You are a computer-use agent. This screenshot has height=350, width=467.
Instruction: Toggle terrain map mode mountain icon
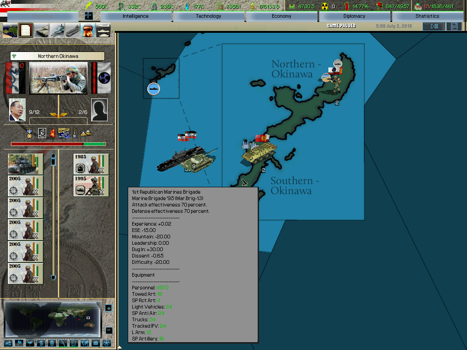9,343
